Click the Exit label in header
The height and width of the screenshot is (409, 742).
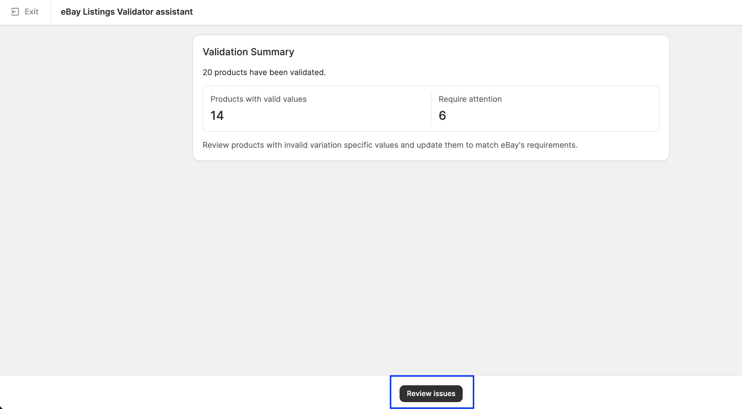[31, 12]
